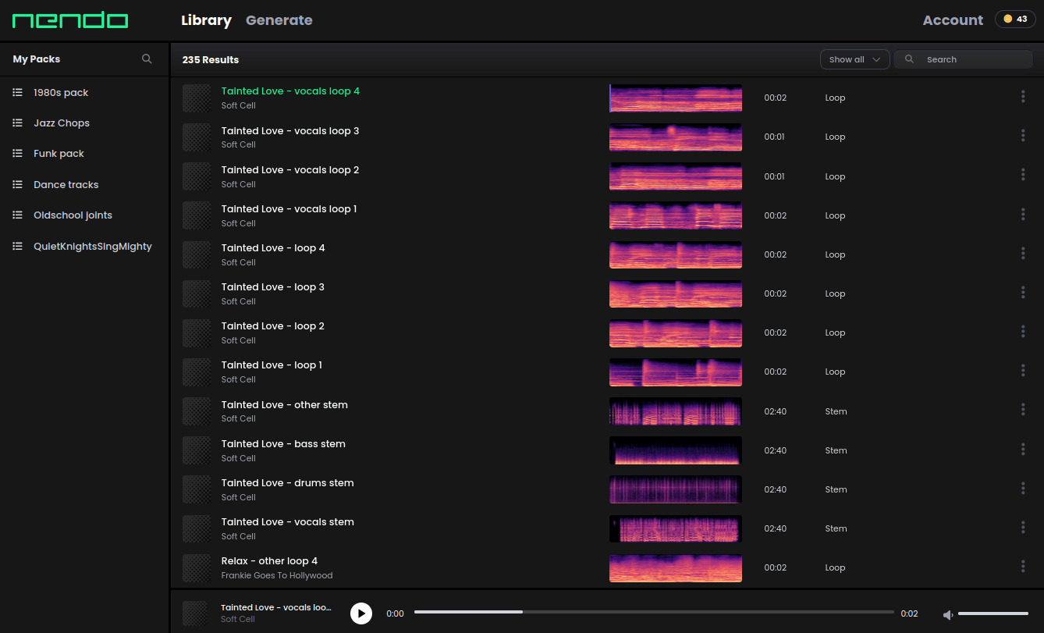The width and height of the screenshot is (1044, 633).
Task: Mute audio with the speaker icon
Action: (948, 615)
